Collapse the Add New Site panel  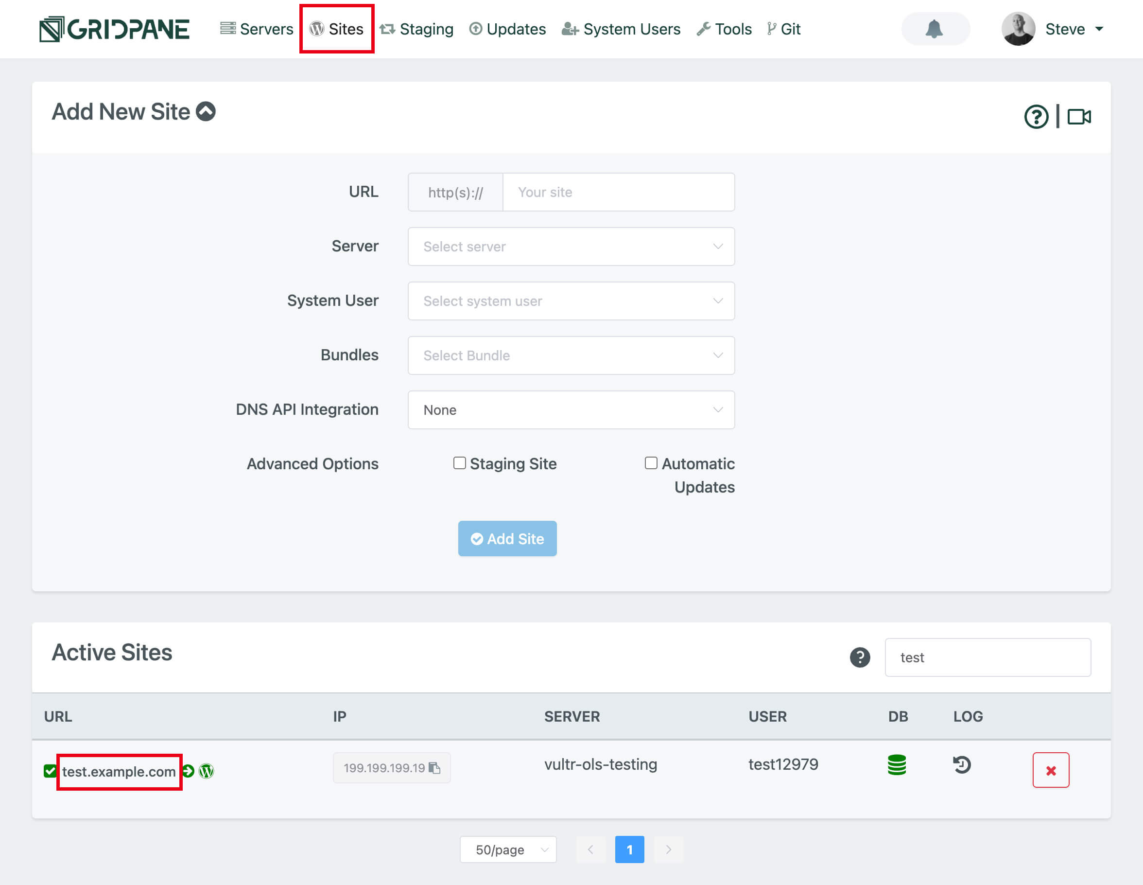tap(206, 111)
